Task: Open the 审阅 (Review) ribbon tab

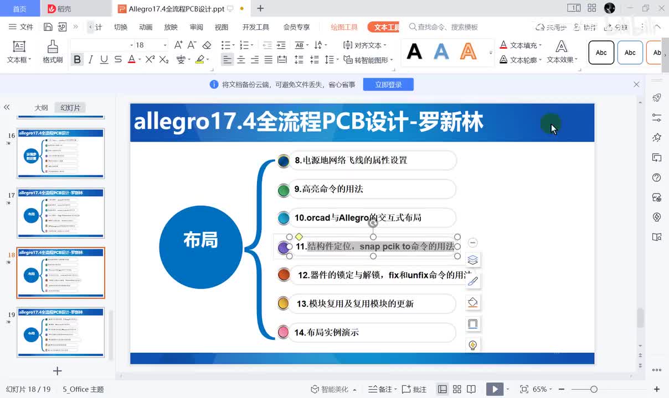Action: point(196,27)
